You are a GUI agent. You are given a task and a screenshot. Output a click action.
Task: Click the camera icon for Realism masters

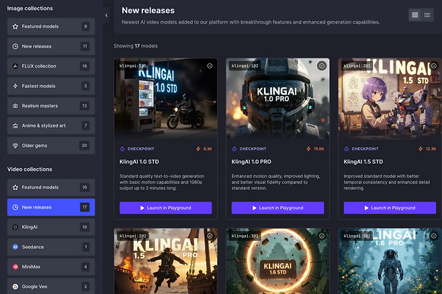point(15,105)
